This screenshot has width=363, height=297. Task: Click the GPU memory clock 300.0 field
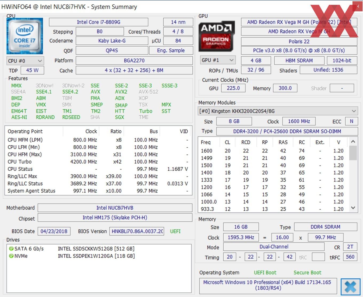(285, 88)
